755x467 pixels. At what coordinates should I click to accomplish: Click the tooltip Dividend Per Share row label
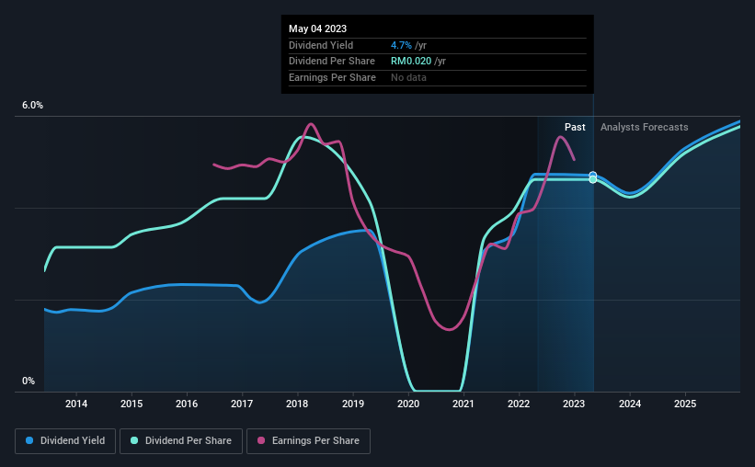tap(332, 62)
